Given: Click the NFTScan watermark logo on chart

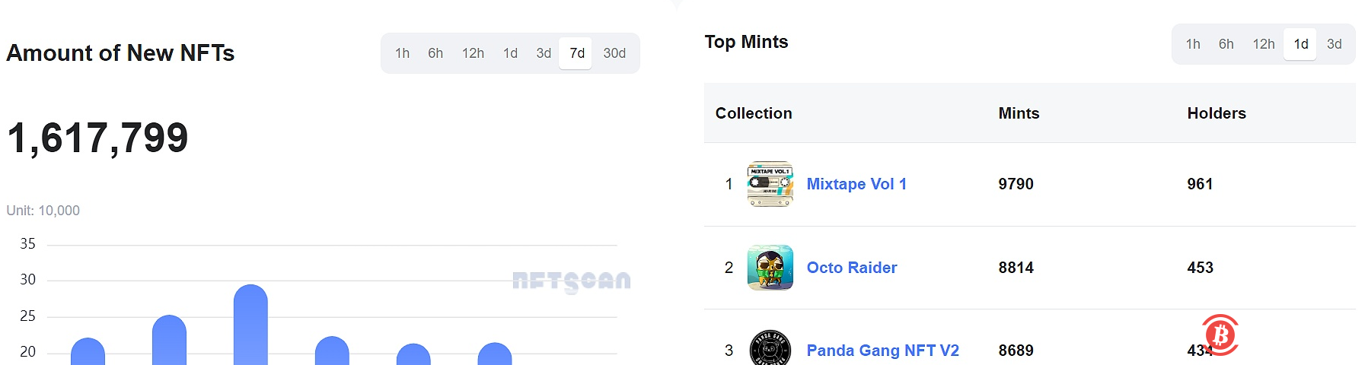Looking at the screenshot, I should pos(571,281).
